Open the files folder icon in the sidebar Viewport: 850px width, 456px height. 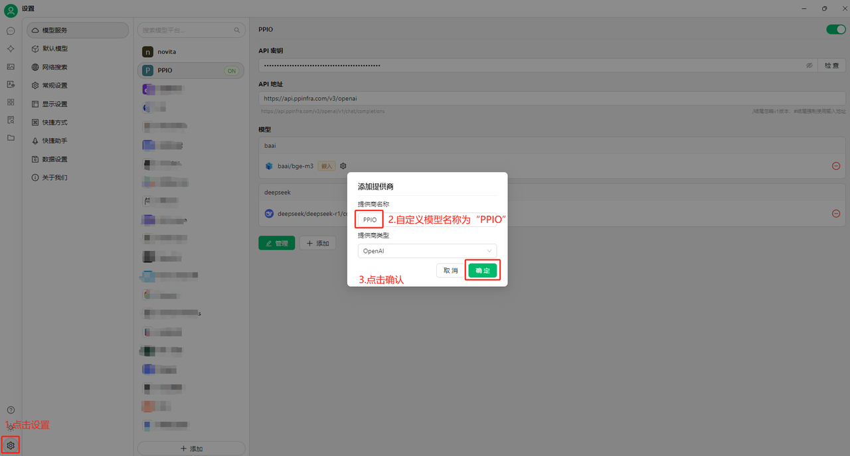(x=11, y=138)
